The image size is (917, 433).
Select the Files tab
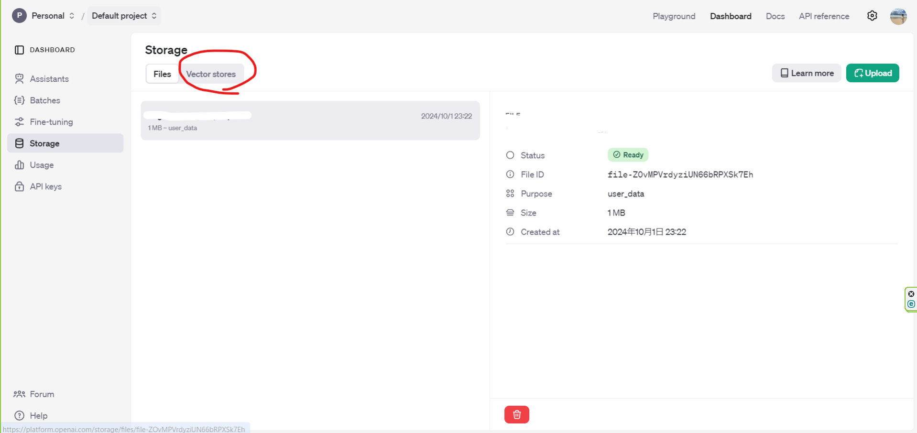point(162,74)
